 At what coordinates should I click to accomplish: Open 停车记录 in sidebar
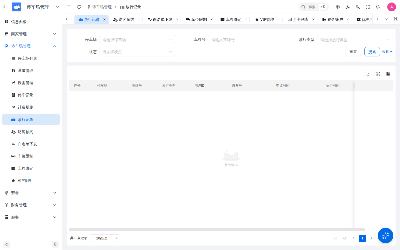pyautogui.click(x=31, y=95)
